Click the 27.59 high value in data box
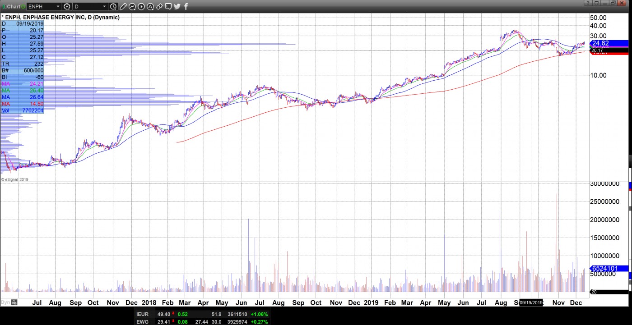Screen dimensions: 632x325 click(36, 44)
